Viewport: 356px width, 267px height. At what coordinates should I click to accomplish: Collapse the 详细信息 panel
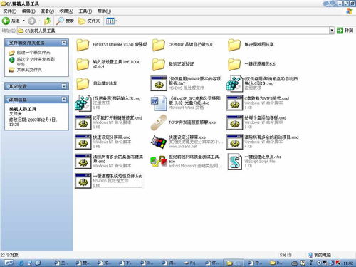[63, 100]
